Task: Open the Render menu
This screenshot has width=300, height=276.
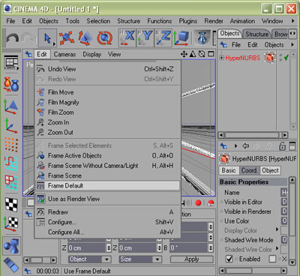Action: (x=214, y=21)
